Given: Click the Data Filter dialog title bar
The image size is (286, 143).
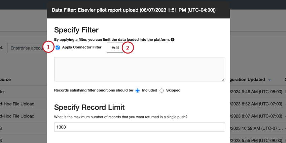Looking at the screenshot, I should [138, 10].
